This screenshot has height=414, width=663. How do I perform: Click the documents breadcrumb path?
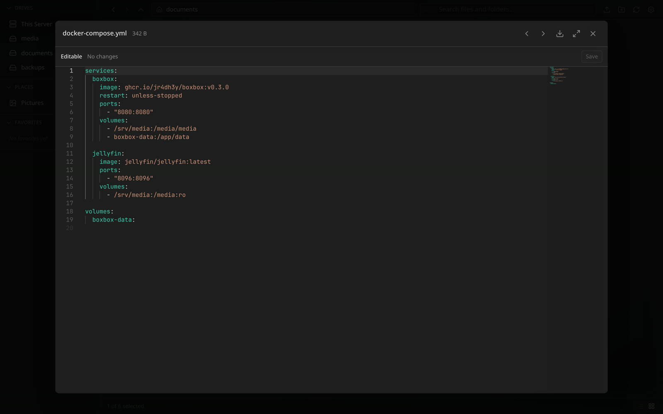[x=182, y=10]
